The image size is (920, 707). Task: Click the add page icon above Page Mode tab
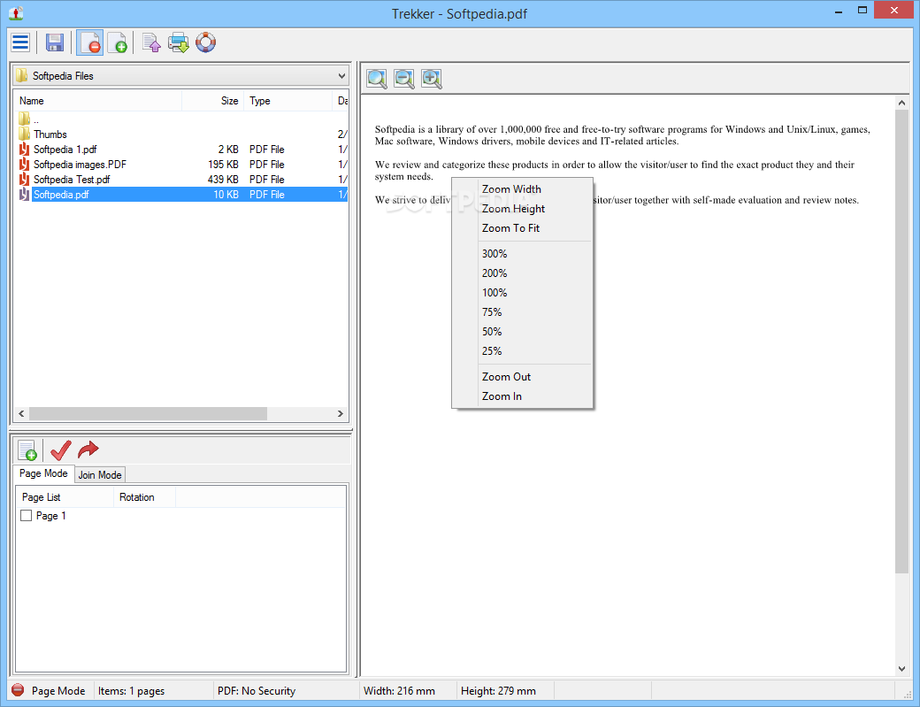tap(27, 450)
